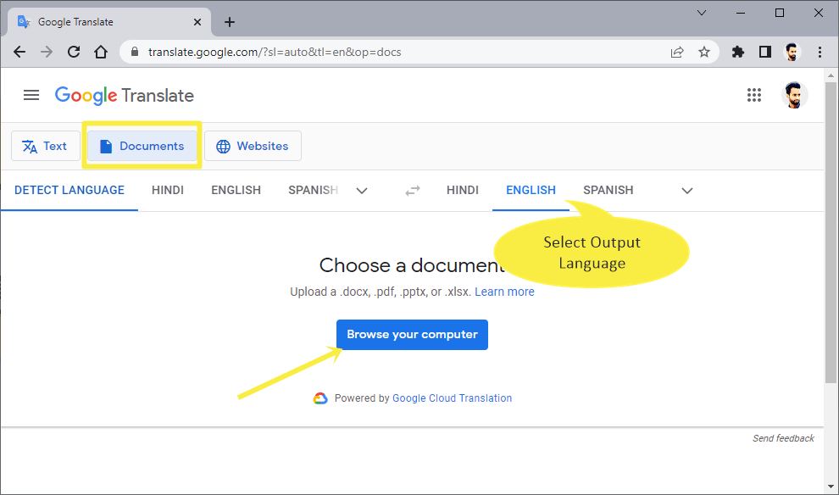Expand the target language dropdown
Screen dimensions: 839x495
pos(686,191)
